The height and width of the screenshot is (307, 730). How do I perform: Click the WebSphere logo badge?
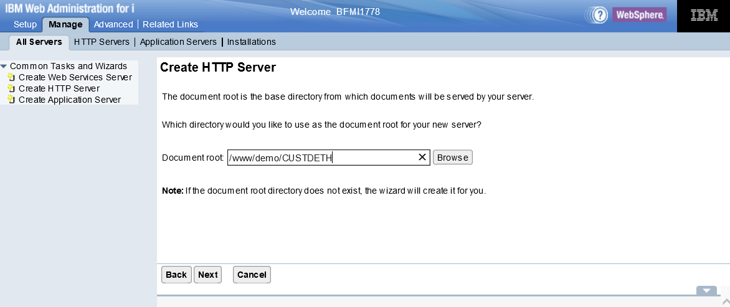point(639,15)
